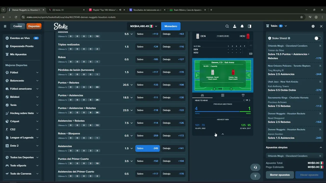Select Sobre -259 for Robos + Bloqueos
This screenshot has width=326, height=183.
point(147,136)
